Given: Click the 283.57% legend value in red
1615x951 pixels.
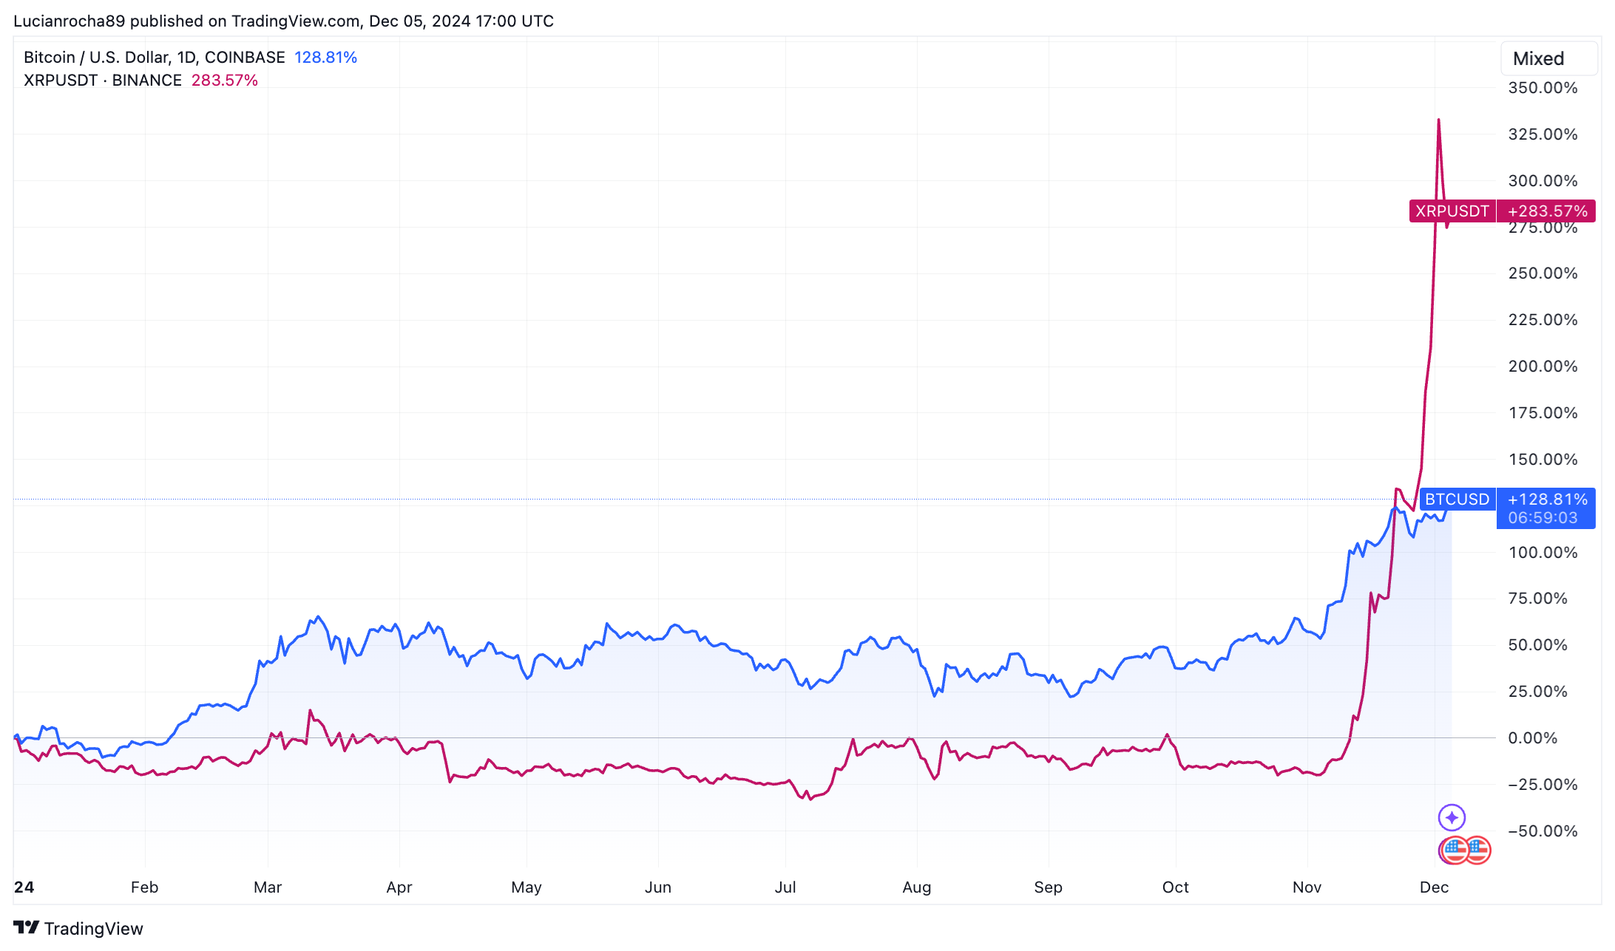Looking at the screenshot, I should coord(225,81).
